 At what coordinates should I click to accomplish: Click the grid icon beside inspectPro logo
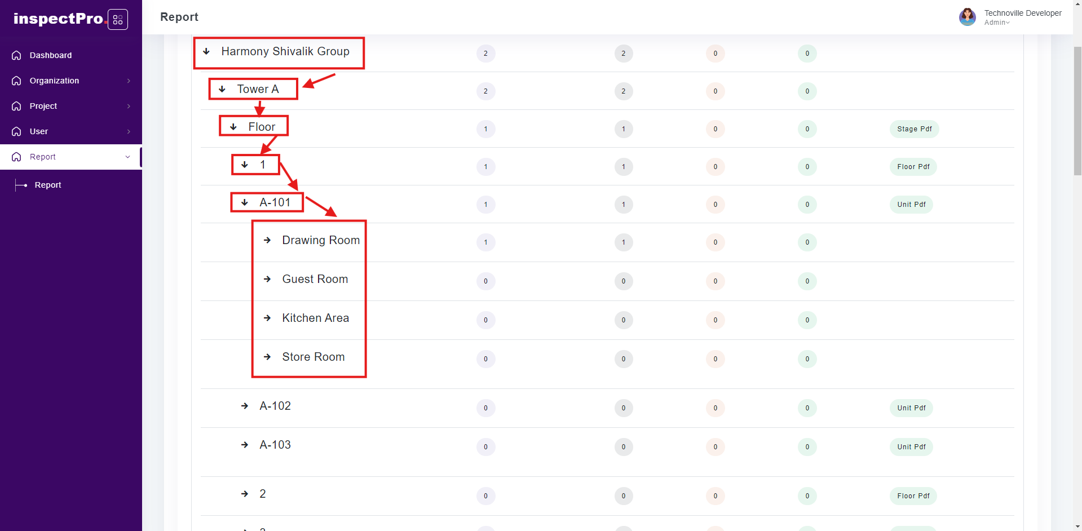coord(118,20)
